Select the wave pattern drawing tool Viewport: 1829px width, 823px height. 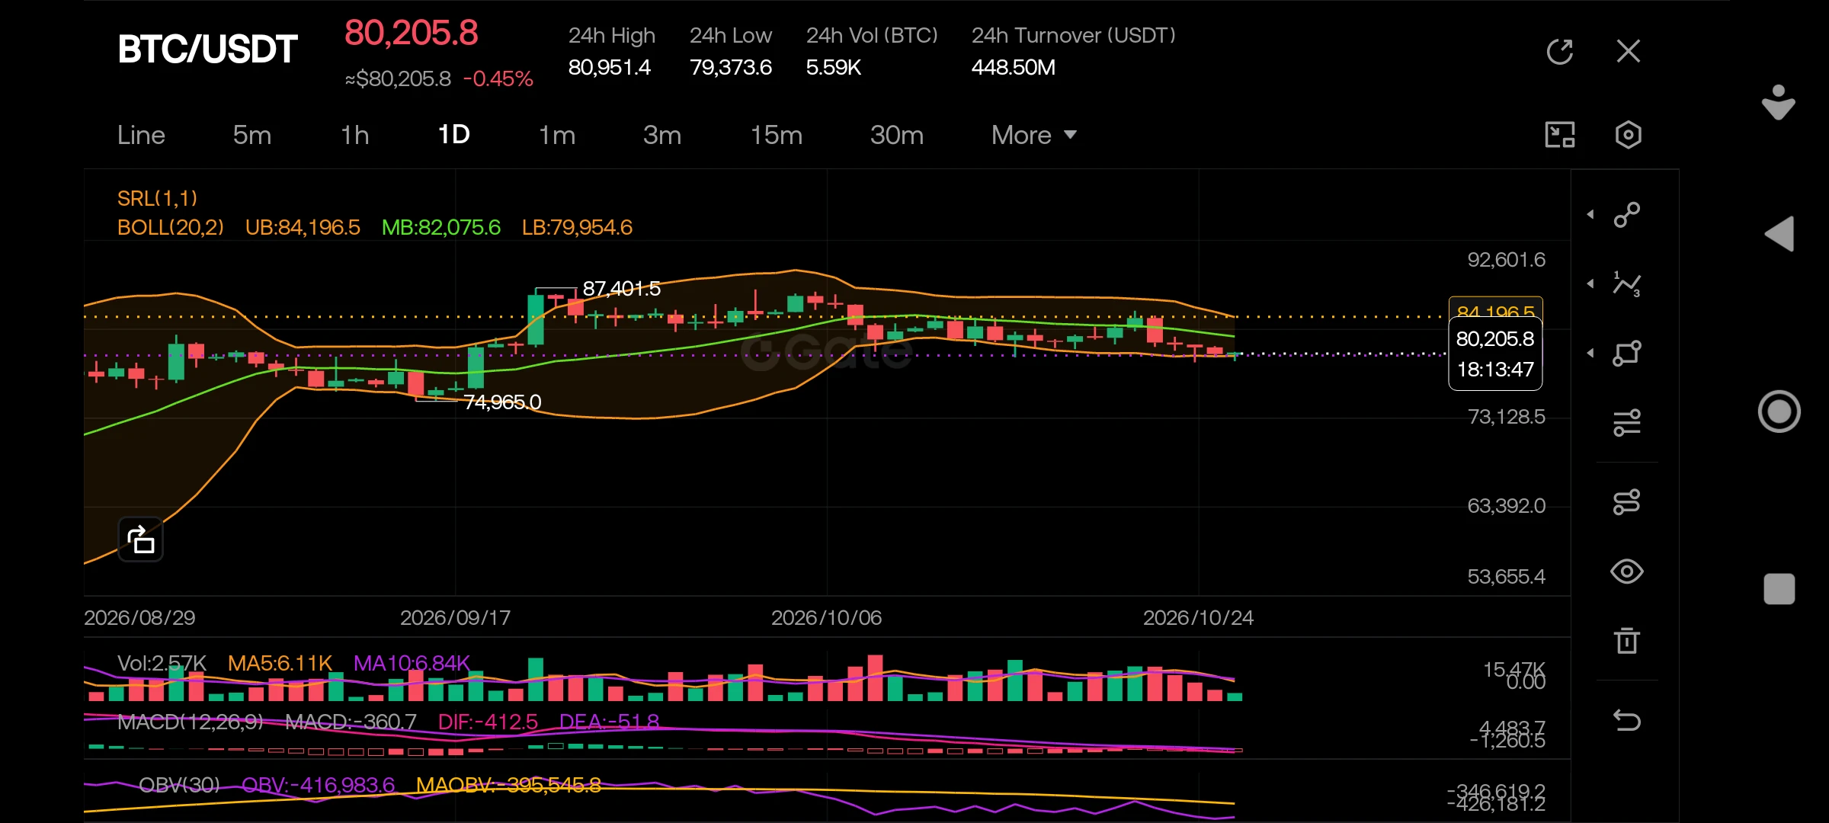(x=1626, y=284)
